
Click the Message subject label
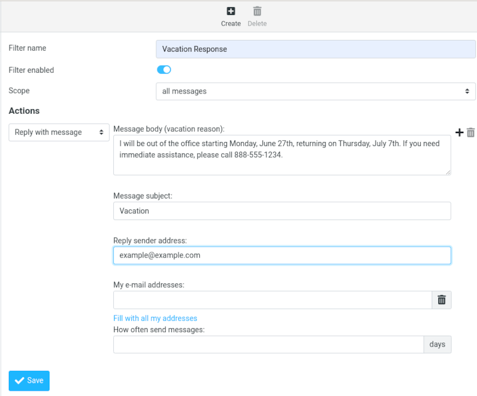143,196
